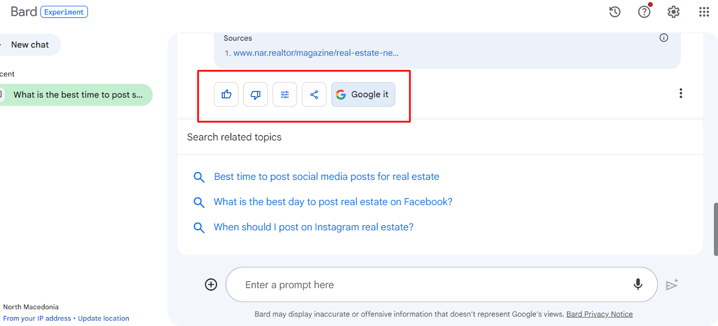Open recent chat about best time to post

[x=76, y=95]
